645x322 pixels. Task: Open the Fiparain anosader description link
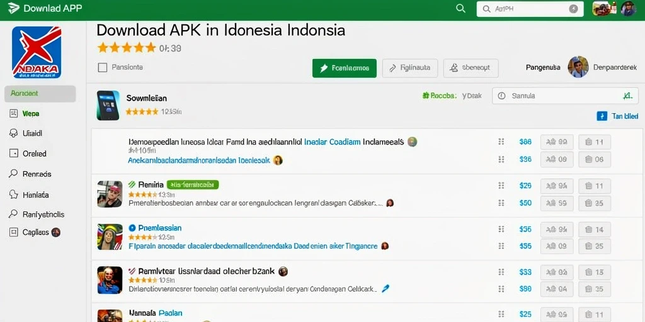tap(253, 246)
